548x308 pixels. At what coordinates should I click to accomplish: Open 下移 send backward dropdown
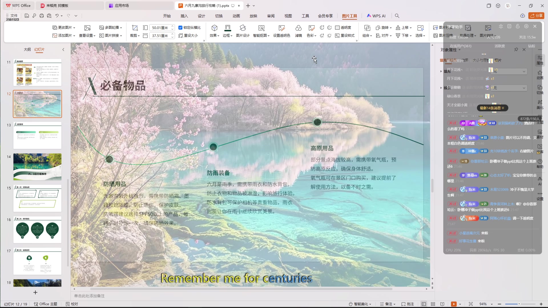click(404, 36)
